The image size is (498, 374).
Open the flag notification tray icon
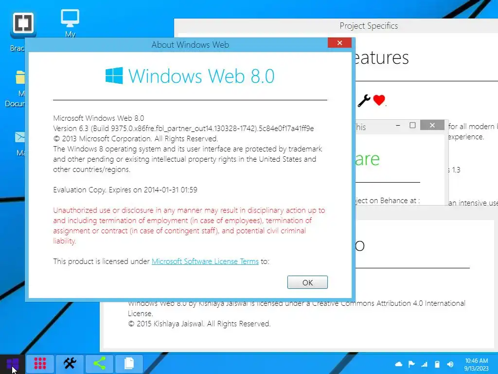pos(411,364)
